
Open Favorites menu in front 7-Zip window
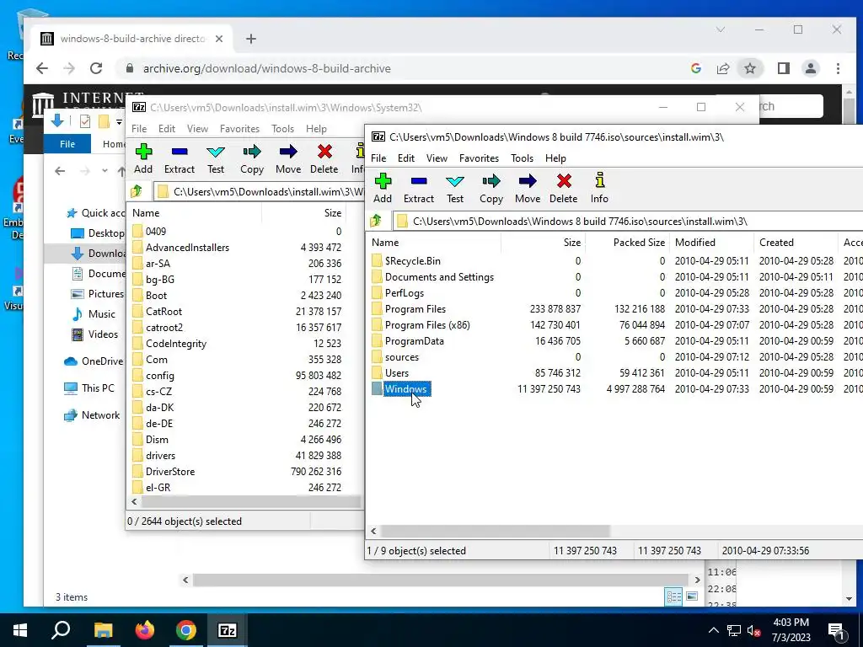pyautogui.click(x=479, y=158)
